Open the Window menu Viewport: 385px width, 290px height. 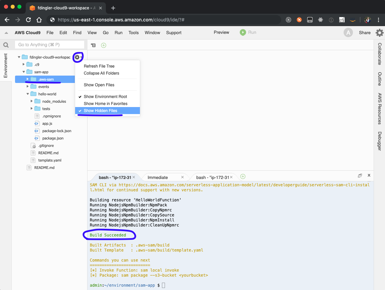pos(152,33)
